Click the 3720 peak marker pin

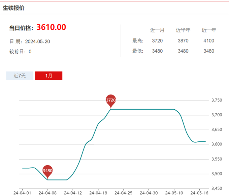111,101
